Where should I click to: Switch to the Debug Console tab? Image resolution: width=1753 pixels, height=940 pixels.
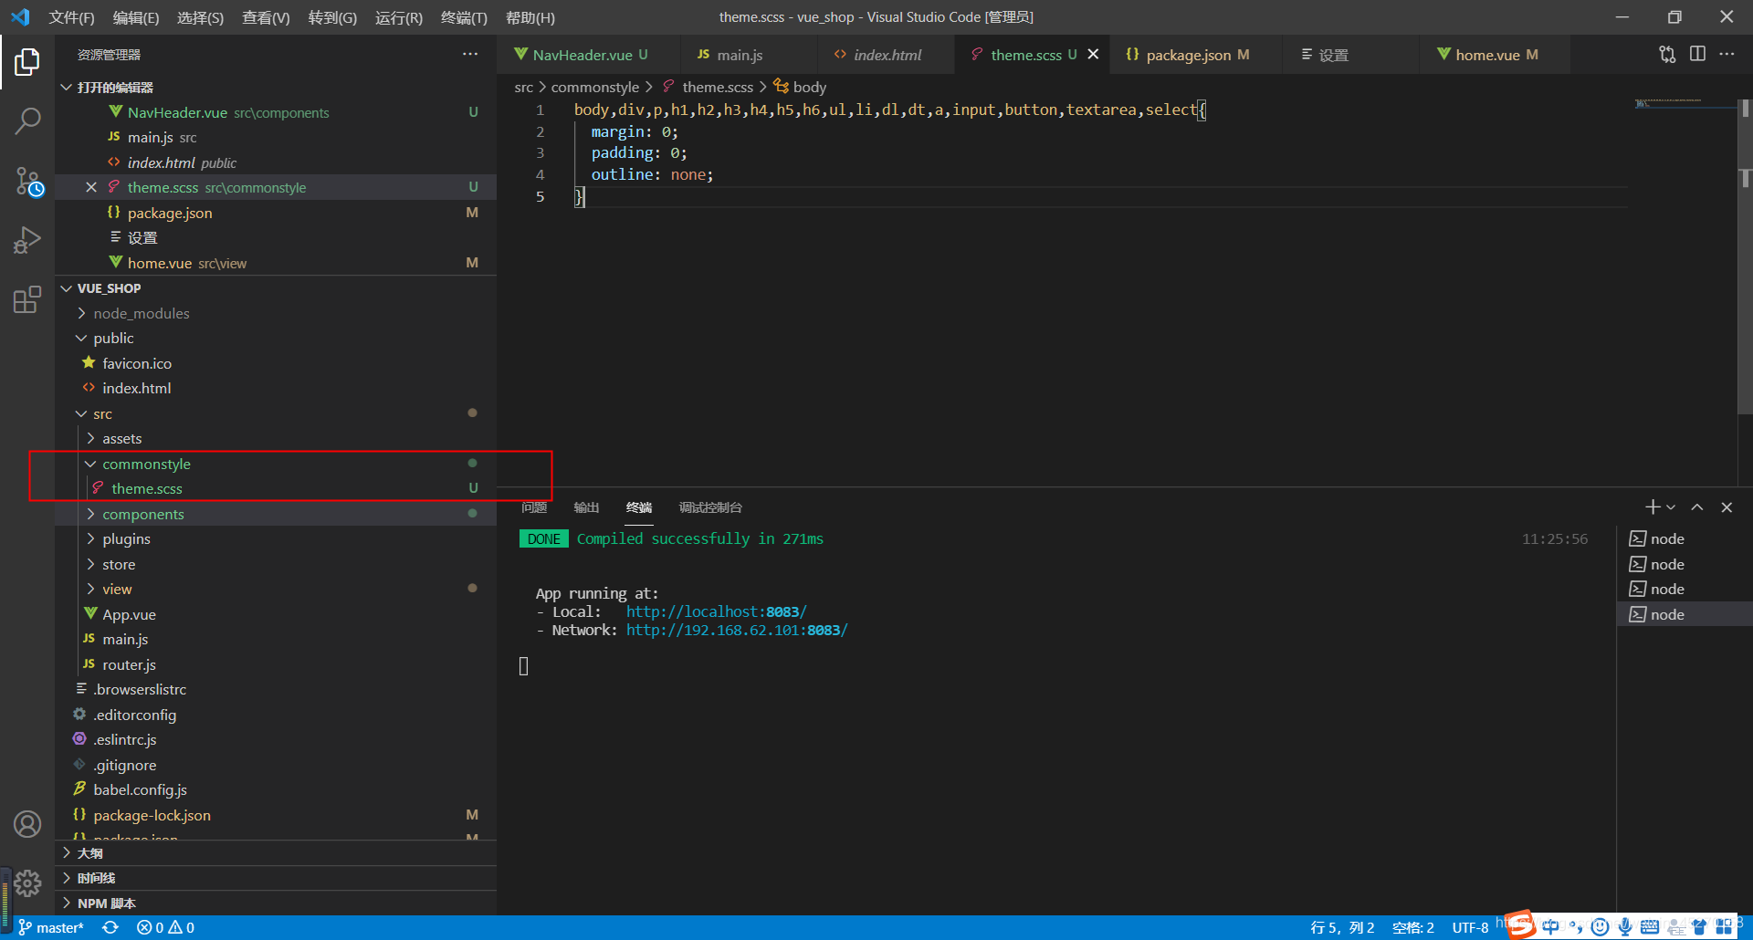[710, 507]
